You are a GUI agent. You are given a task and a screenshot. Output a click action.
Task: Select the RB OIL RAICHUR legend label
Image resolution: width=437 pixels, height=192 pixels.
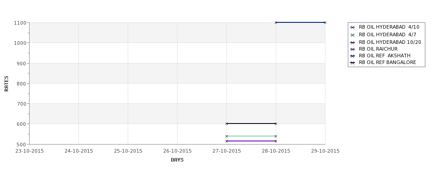pos(378,49)
